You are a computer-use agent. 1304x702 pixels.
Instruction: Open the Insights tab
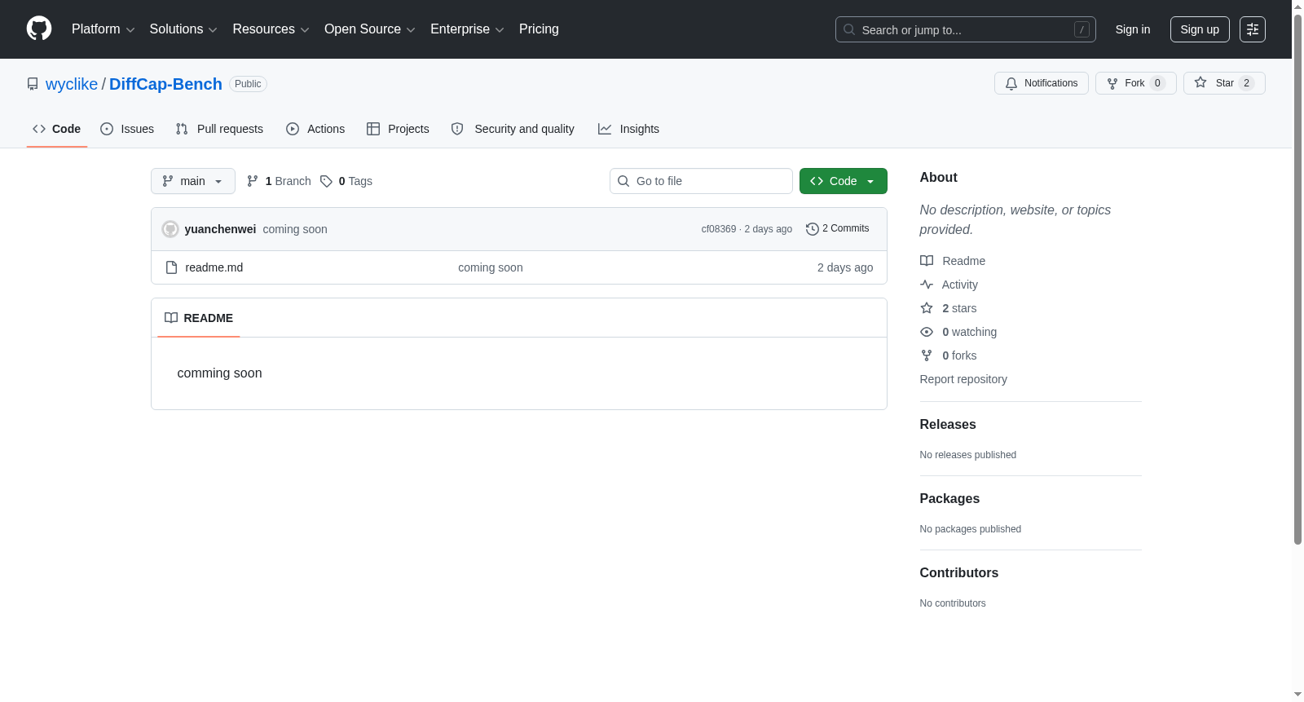point(628,129)
